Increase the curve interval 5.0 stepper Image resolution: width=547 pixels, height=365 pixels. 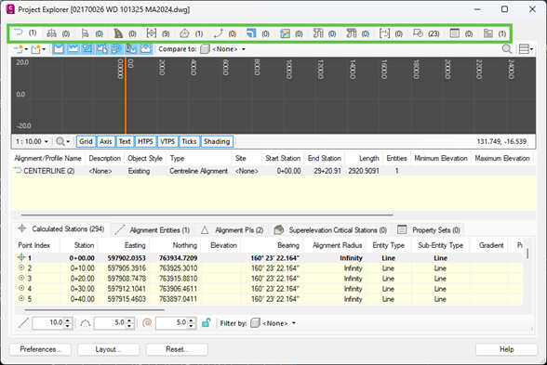point(130,320)
